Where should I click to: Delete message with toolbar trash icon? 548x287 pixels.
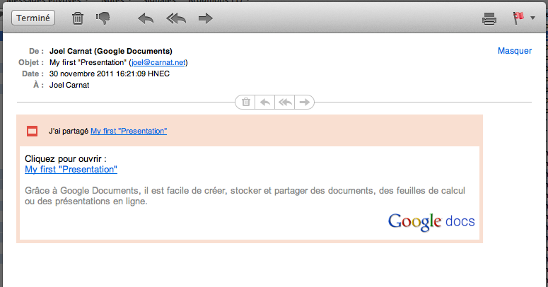78,18
